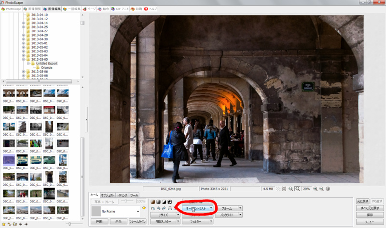Apply the sepia tone icon

point(153,202)
